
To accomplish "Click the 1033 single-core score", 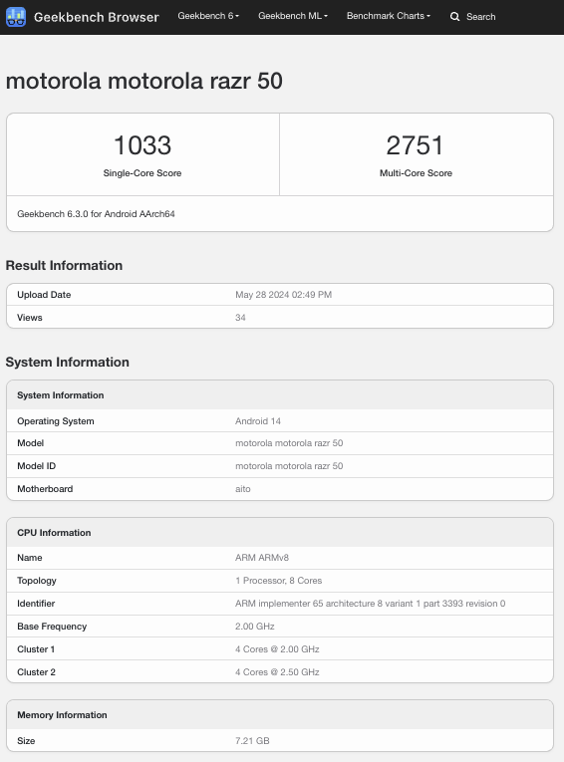I will [x=142, y=145].
